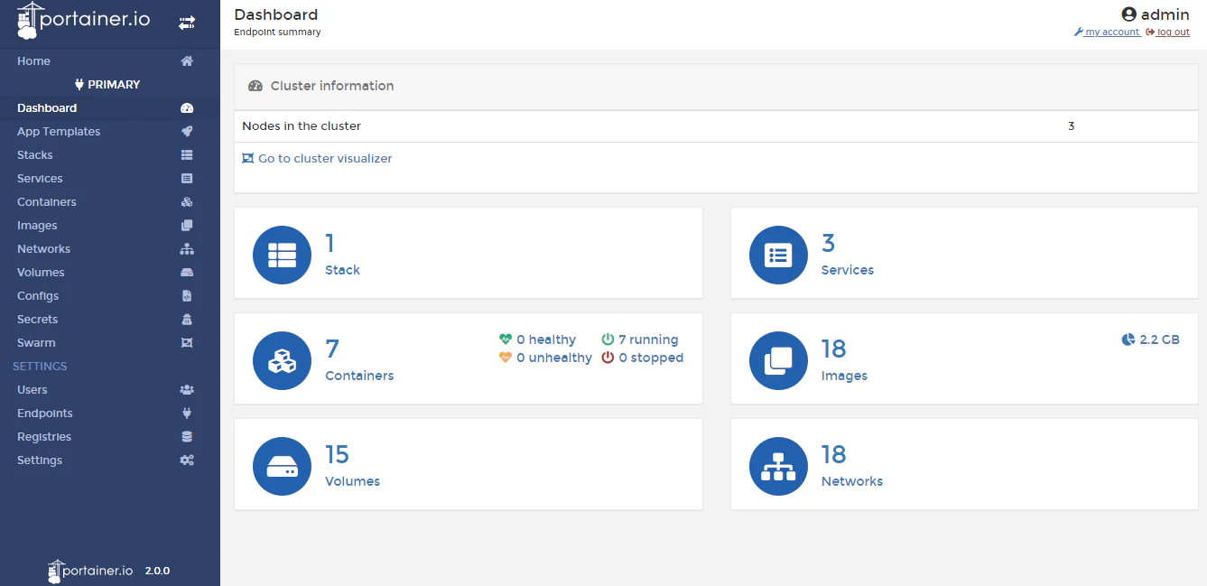
Task: Click the Dashboard gauge icon in sidebar
Action: (187, 108)
